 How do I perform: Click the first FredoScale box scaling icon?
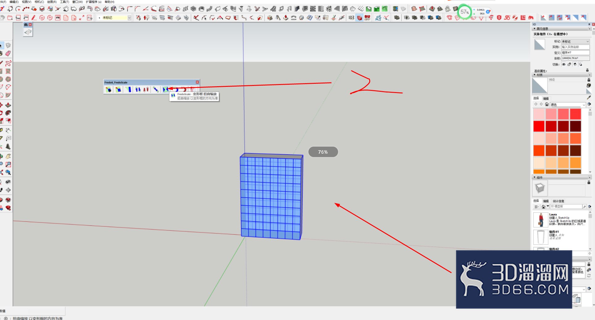tap(108, 90)
